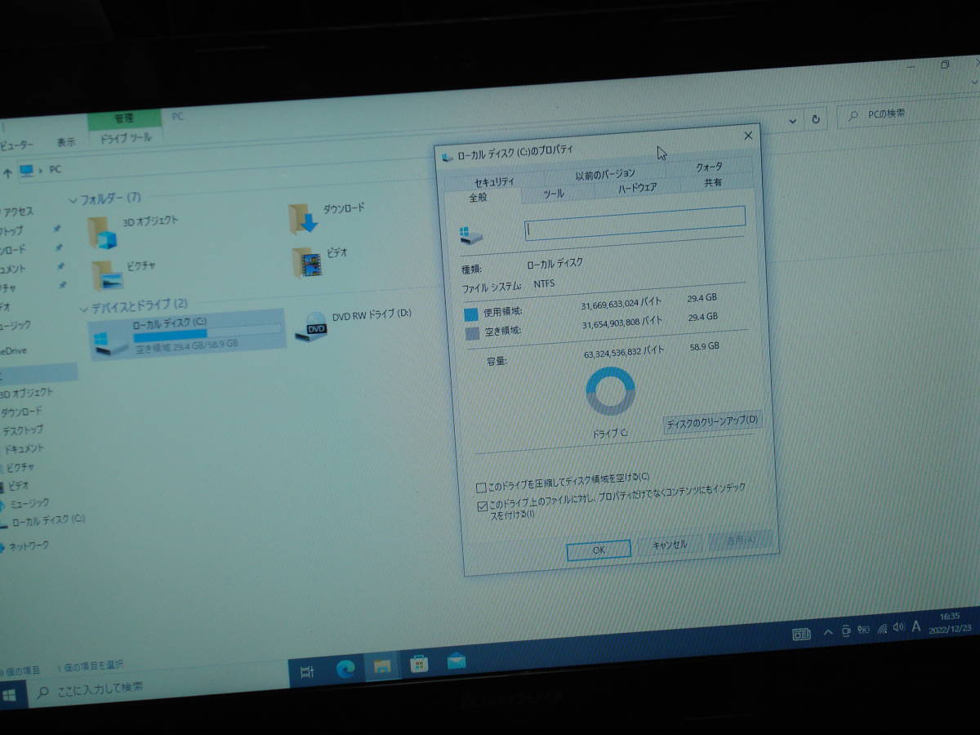Switch to the ツール tab
The image size is (980, 735).
point(554,194)
